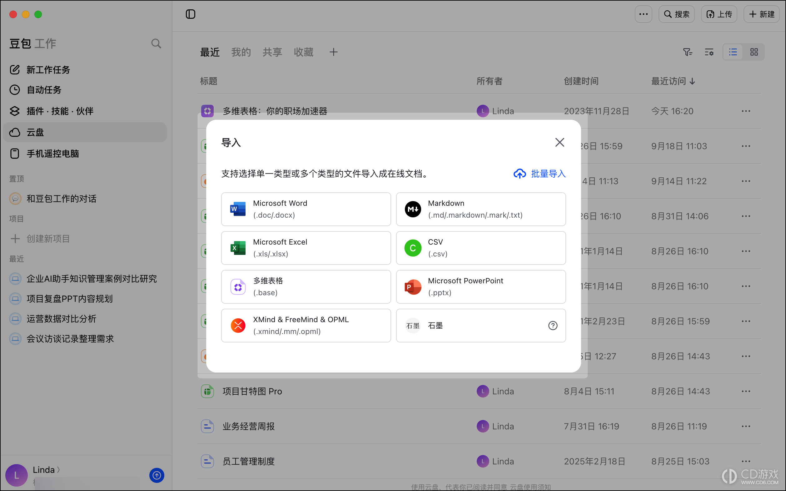Open 企业AI助手知识管理案例对比研究 recent item
The height and width of the screenshot is (491, 786).
point(85,279)
